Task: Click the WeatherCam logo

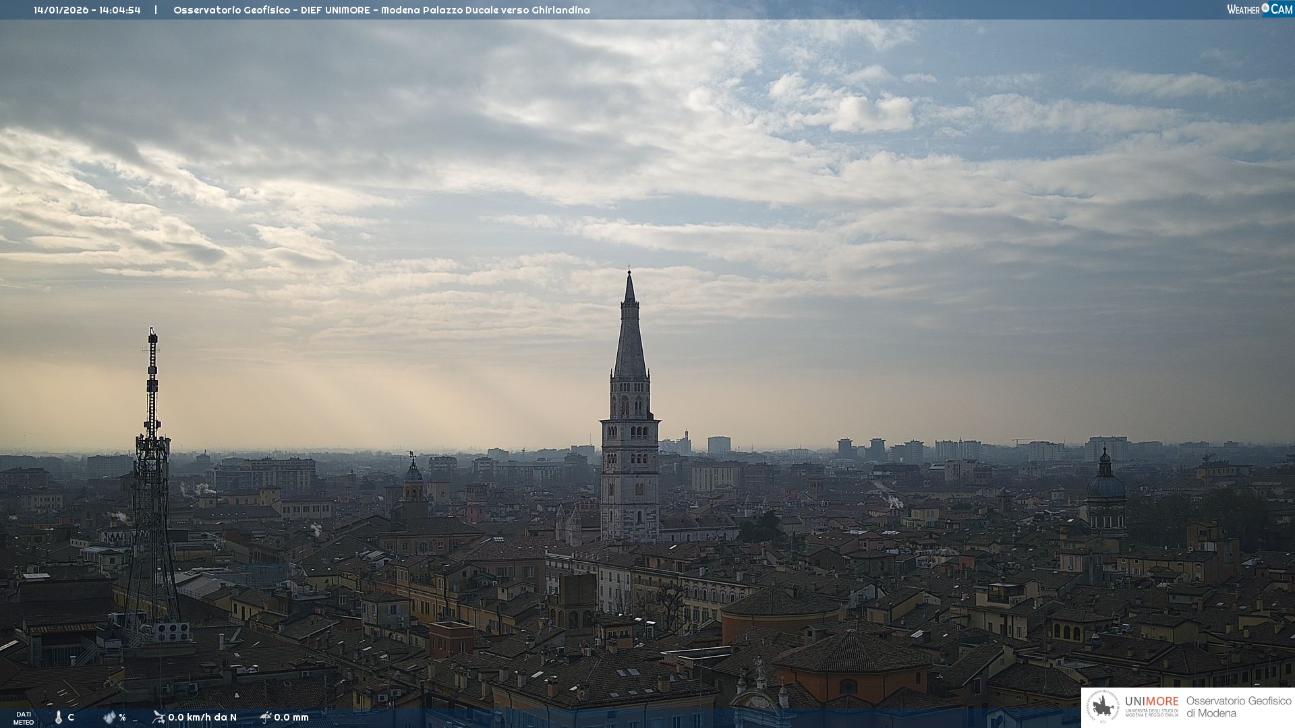Action: click(x=1259, y=9)
